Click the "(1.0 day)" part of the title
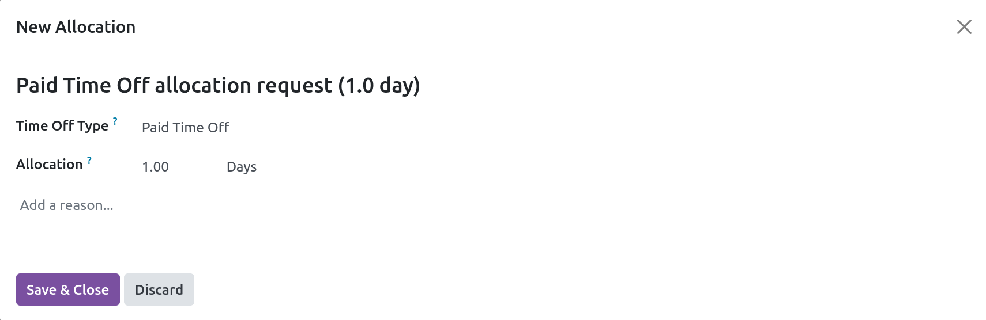The image size is (986, 320). coord(379,85)
